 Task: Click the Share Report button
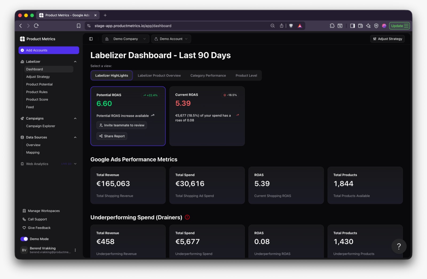112,136
